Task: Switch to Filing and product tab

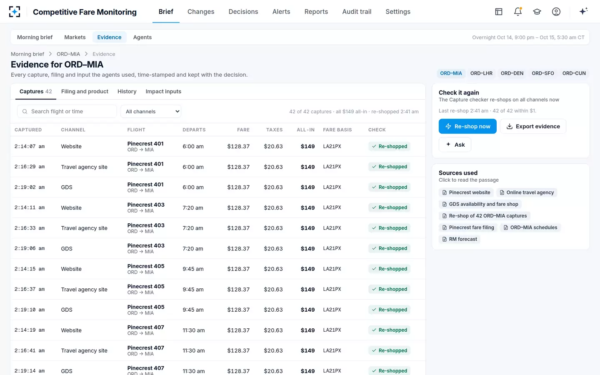Action: click(x=85, y=91)
